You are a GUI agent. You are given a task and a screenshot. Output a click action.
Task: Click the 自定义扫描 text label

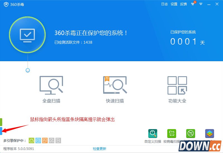pyautogui.click(x=153, y=142)
